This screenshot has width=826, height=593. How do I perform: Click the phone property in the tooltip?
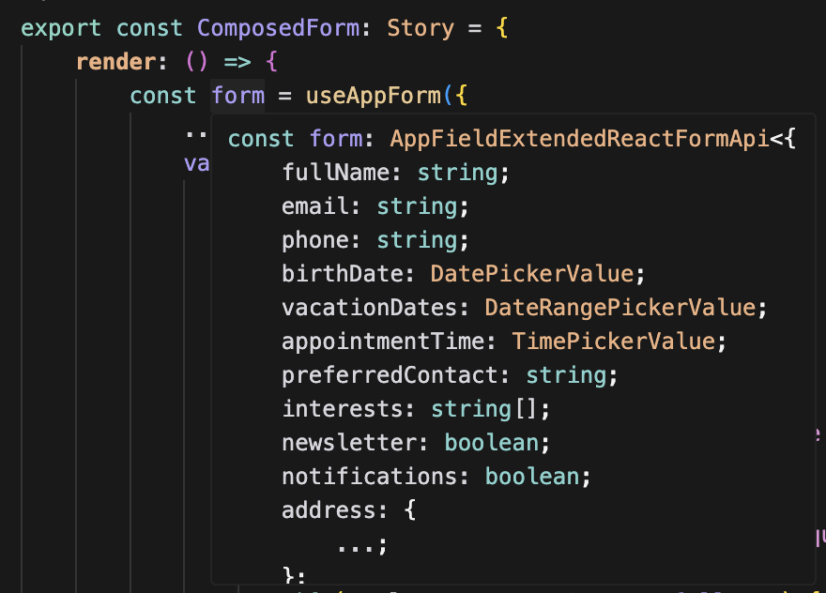coord(322,240)
